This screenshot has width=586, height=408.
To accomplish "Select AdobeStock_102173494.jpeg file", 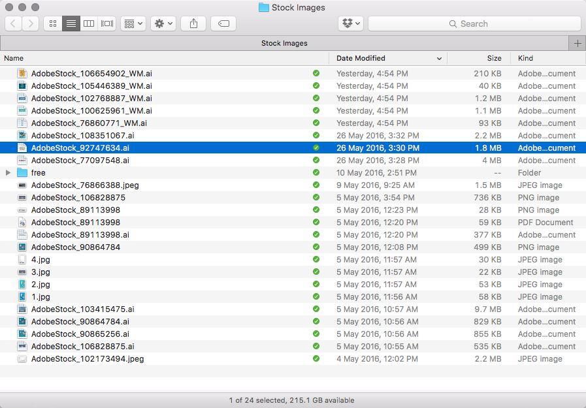I will pyautogui.click(x=88, y=358).
